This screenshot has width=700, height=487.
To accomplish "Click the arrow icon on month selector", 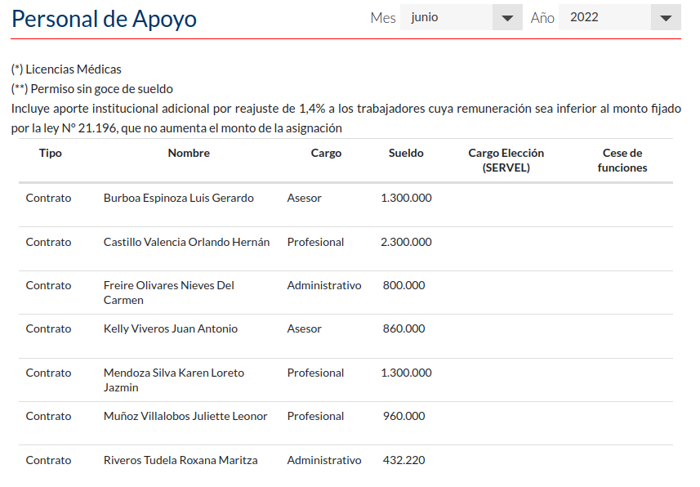I will point(508,18).
